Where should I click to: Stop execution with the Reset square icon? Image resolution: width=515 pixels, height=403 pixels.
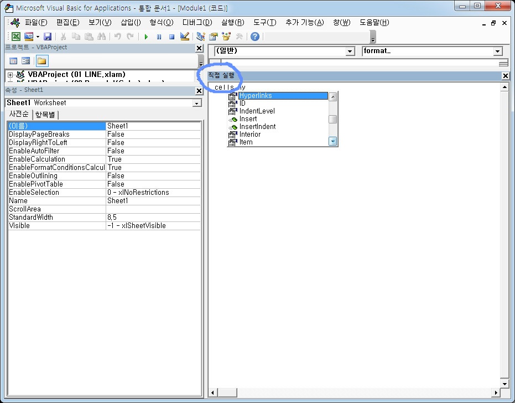[x=171, y=37]
